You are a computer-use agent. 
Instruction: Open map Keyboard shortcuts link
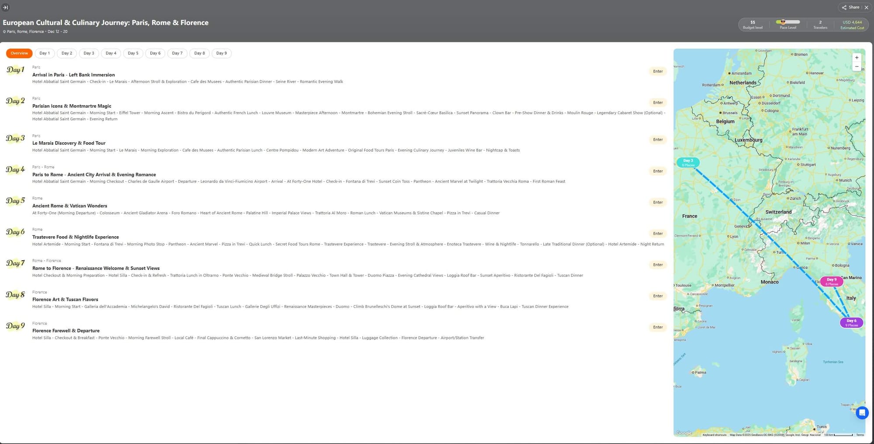point(714,435)
